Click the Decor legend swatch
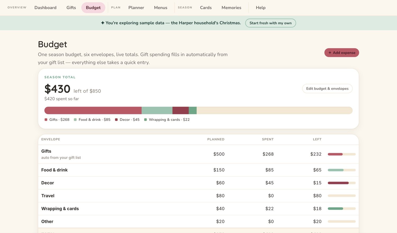 [116, 120]
